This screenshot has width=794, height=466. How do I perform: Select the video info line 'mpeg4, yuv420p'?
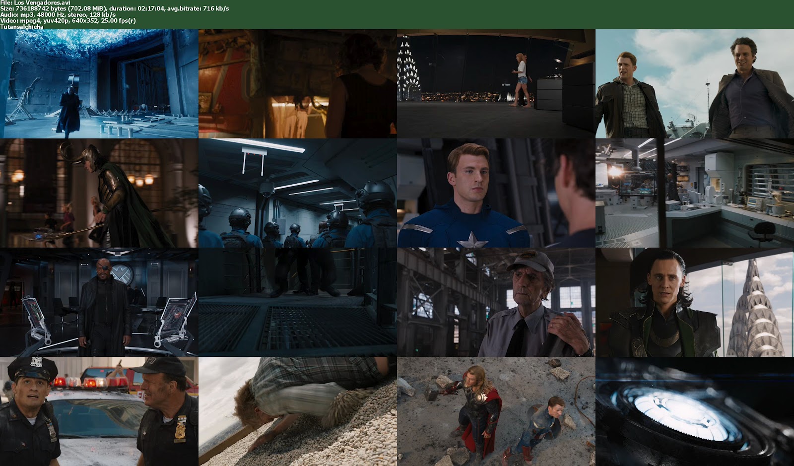(68, 20)
